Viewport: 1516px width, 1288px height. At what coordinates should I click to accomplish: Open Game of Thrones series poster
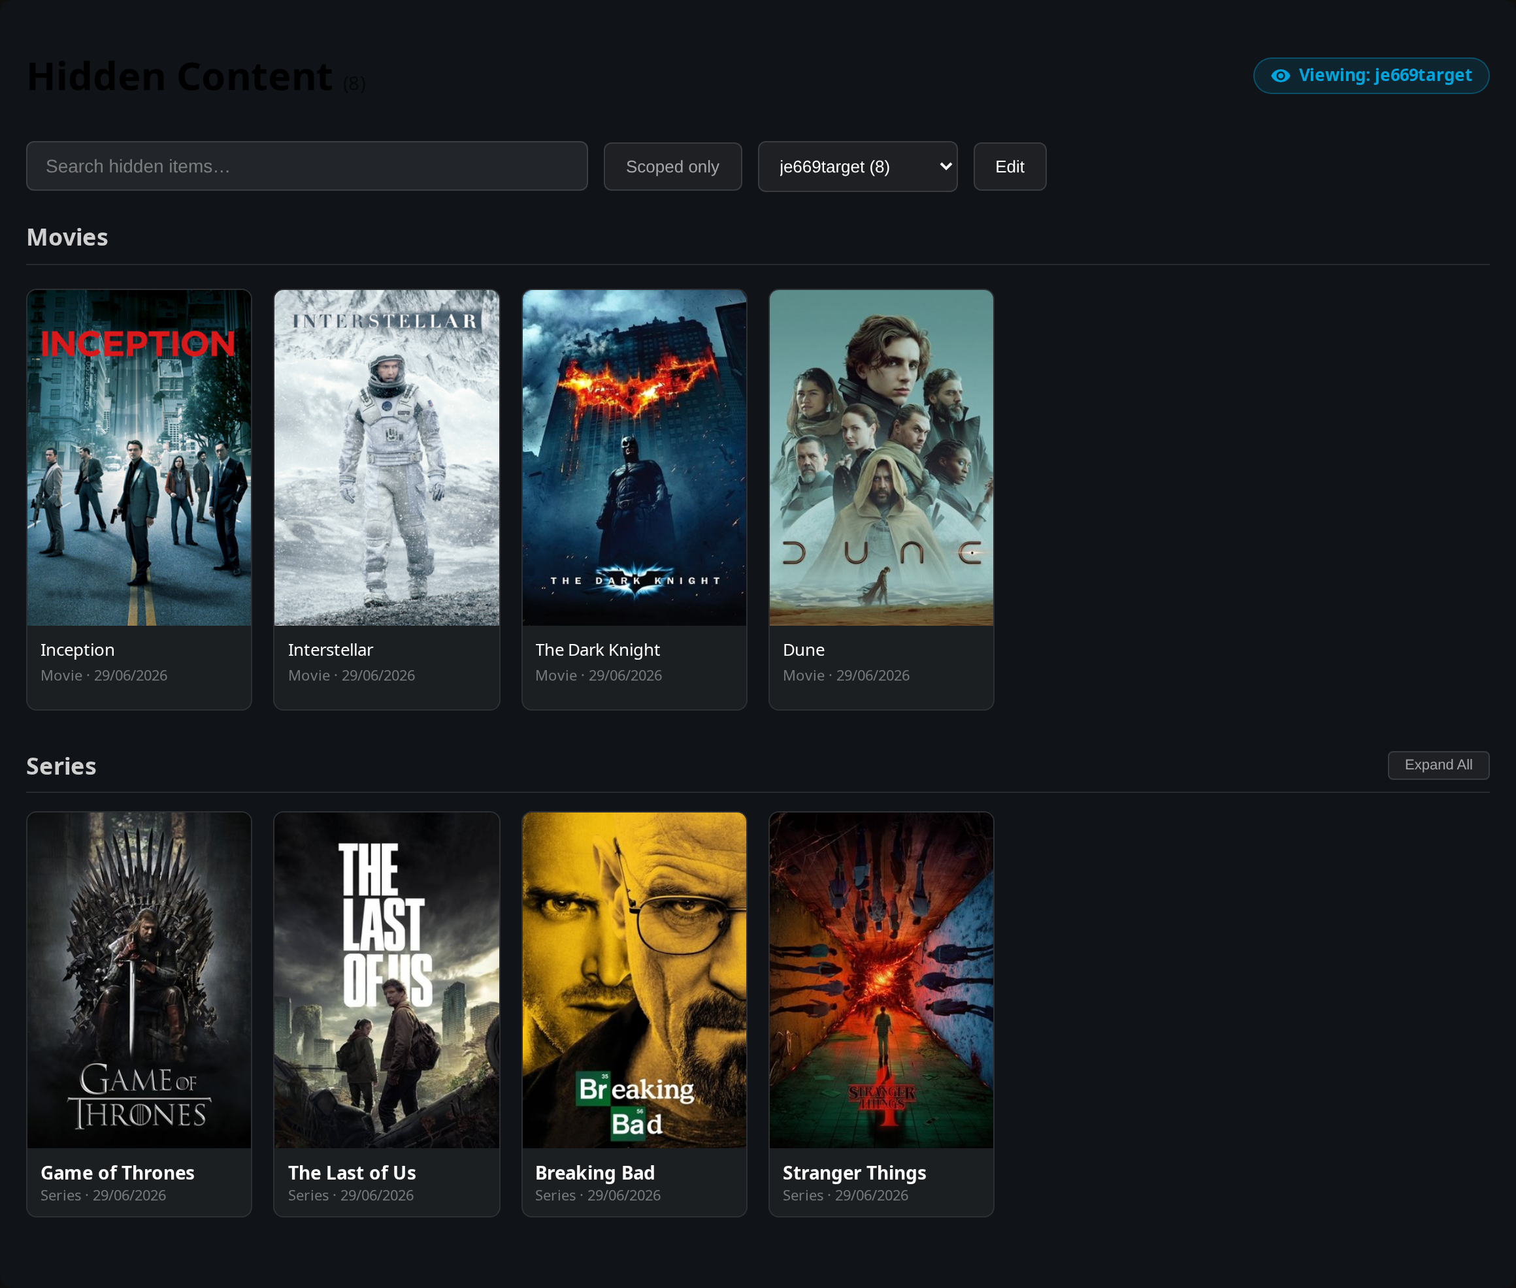pos(139,980)
